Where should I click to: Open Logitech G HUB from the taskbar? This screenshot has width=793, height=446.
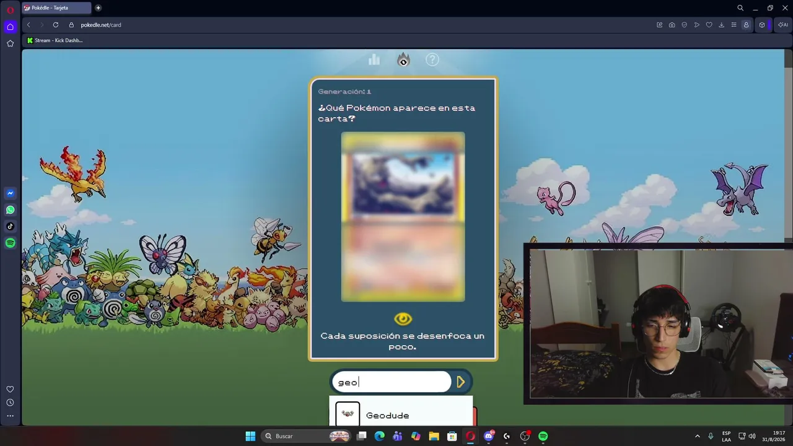[507, 436]
